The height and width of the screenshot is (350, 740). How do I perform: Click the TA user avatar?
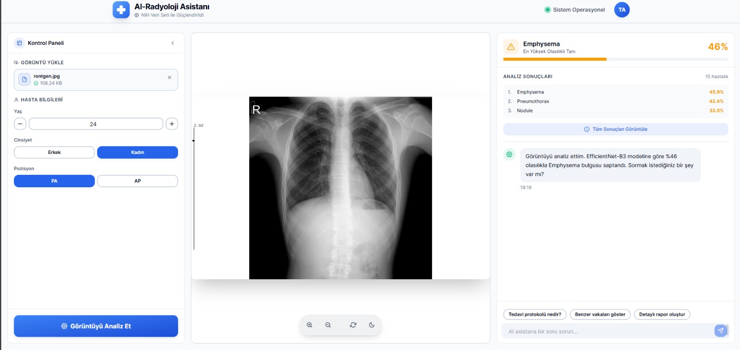[x=622, y=10]
